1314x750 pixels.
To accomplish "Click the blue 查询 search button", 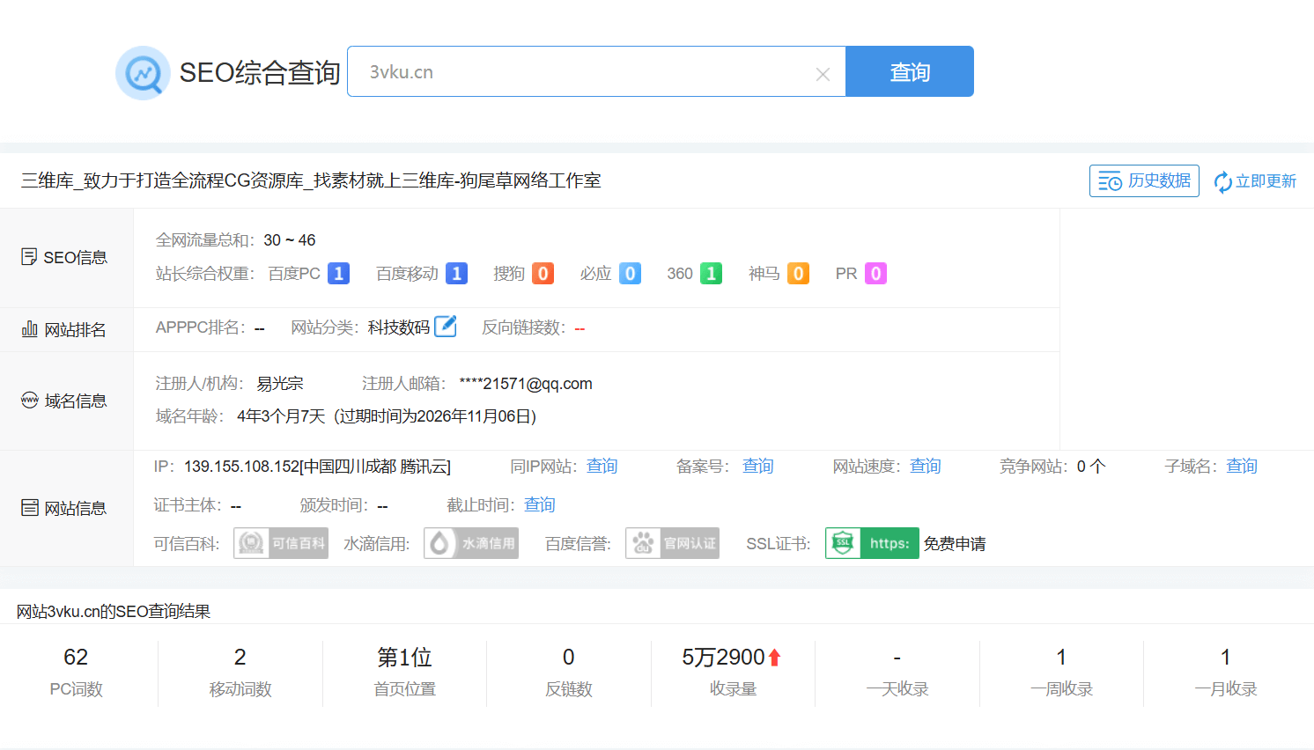I will (x=909, y=72).
